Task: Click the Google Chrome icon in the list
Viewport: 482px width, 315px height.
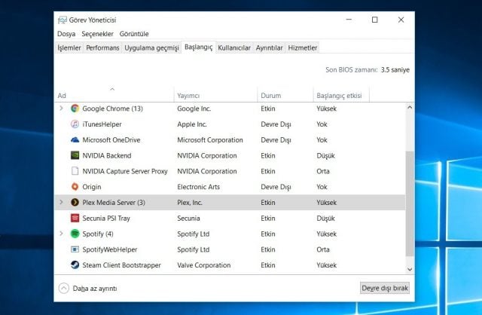Action: click(75, 109)
